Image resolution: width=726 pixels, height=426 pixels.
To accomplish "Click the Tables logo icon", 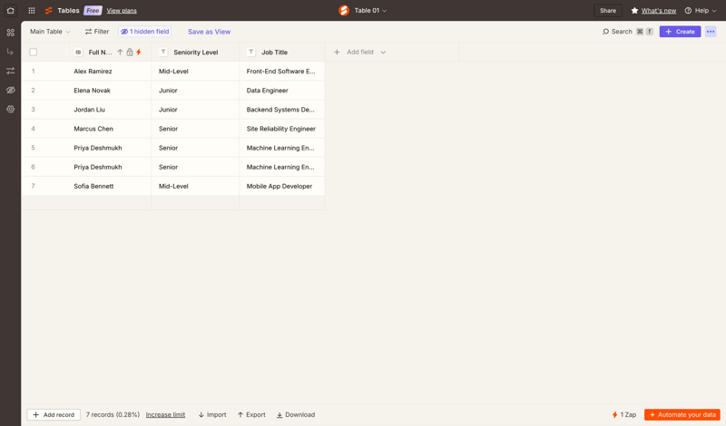I will point(49,10).
